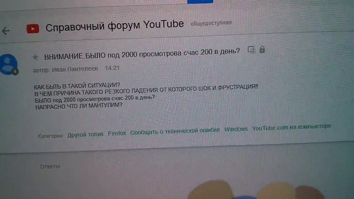The width and height of the screenshot is (354, 199).
Task: Click the blue button at top edge
Action: tap(200, 2)
